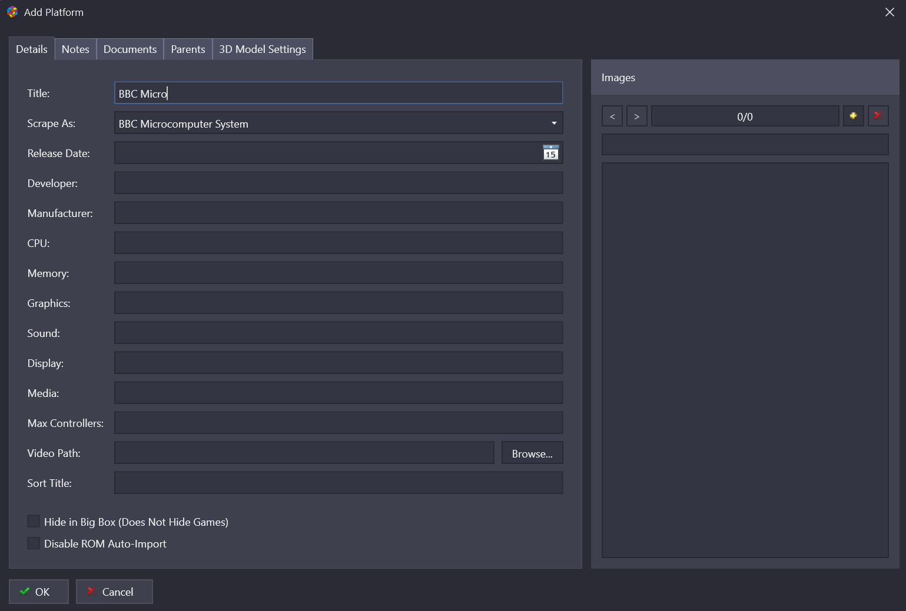This screenshot has width=906, height=611.
Task: Go to the previous image
Action: 612,116
